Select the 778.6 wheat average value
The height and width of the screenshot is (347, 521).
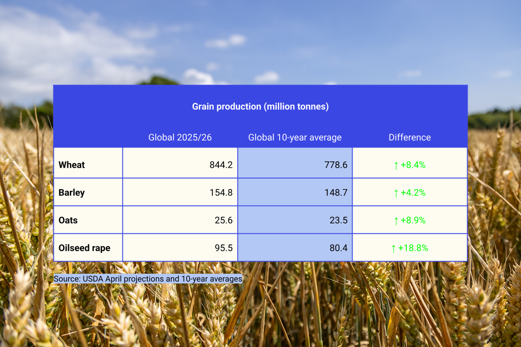point(335,165)
